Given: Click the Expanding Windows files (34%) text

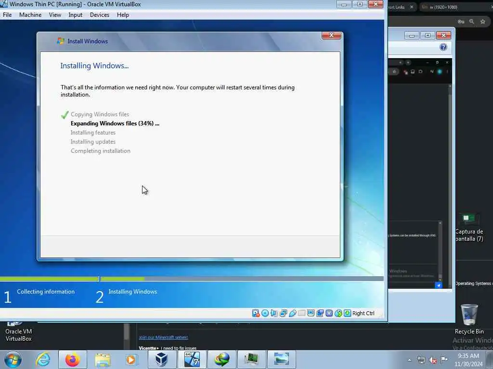Looking at the screenshot, I should point(115,123).
